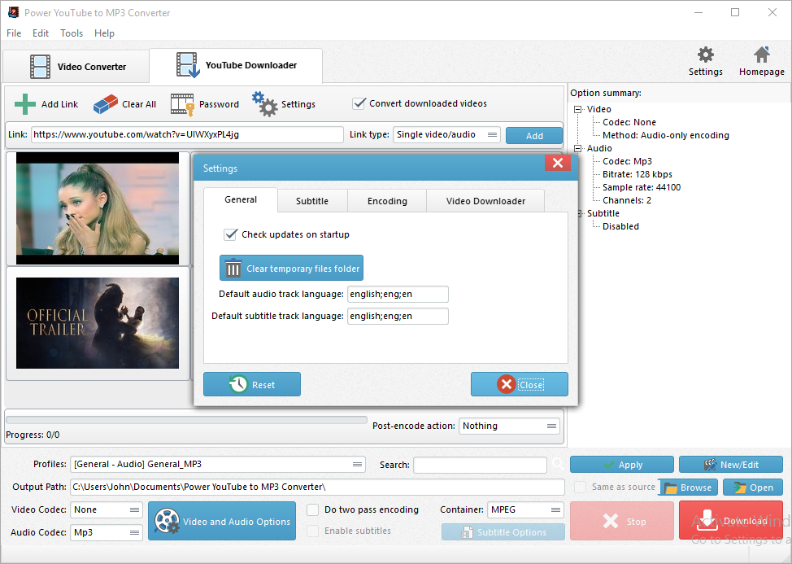Image resolution: width=792 pixels, height=564 pixels.
Task: Click the Download button label
Action: pyautogui.click(x=746, y=521)
